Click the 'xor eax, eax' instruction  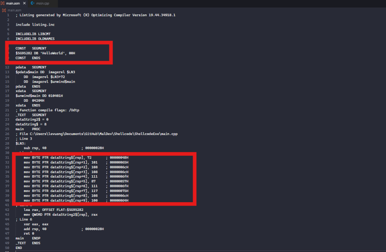coord(35,224)
